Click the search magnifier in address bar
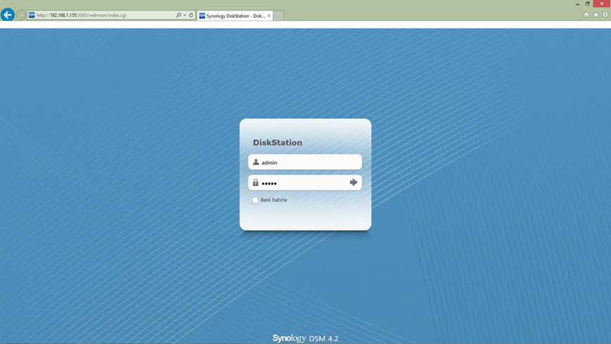The height and width of the screenshot is (344, 611). pos(179,15)
